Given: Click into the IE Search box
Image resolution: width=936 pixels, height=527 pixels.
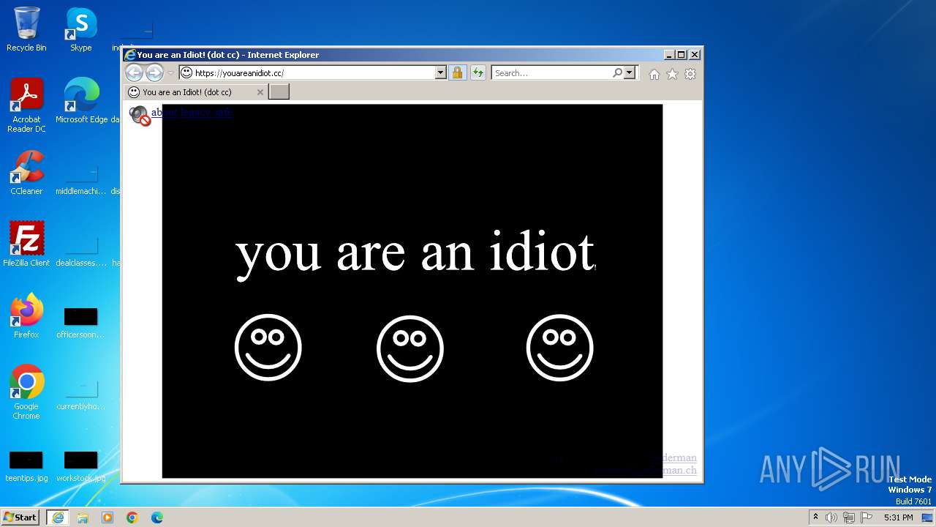Looking at the screenshot, I should pos(552,73).
